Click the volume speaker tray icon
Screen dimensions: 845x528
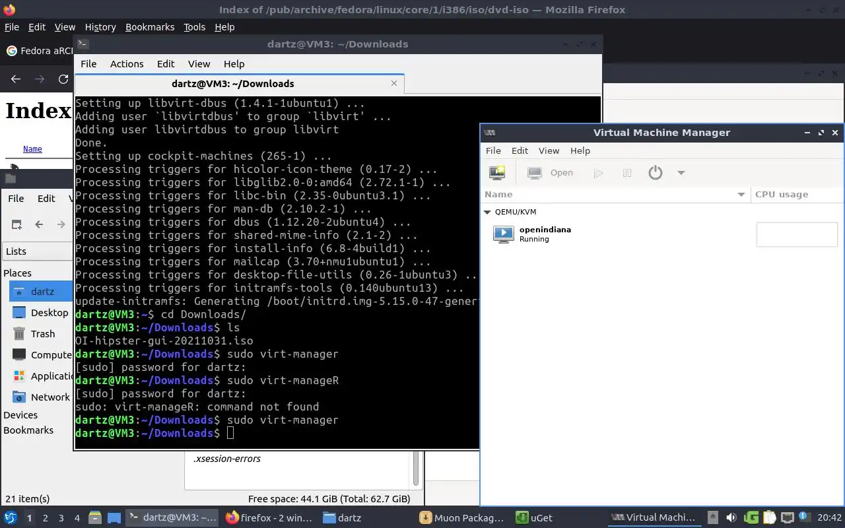(x=731, y=518)
